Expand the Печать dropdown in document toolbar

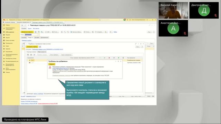coord(55,32)
